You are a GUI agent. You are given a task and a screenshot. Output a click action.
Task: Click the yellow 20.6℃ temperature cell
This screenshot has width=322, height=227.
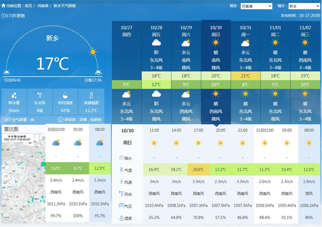pyautogui.click(x=198, y=170)
